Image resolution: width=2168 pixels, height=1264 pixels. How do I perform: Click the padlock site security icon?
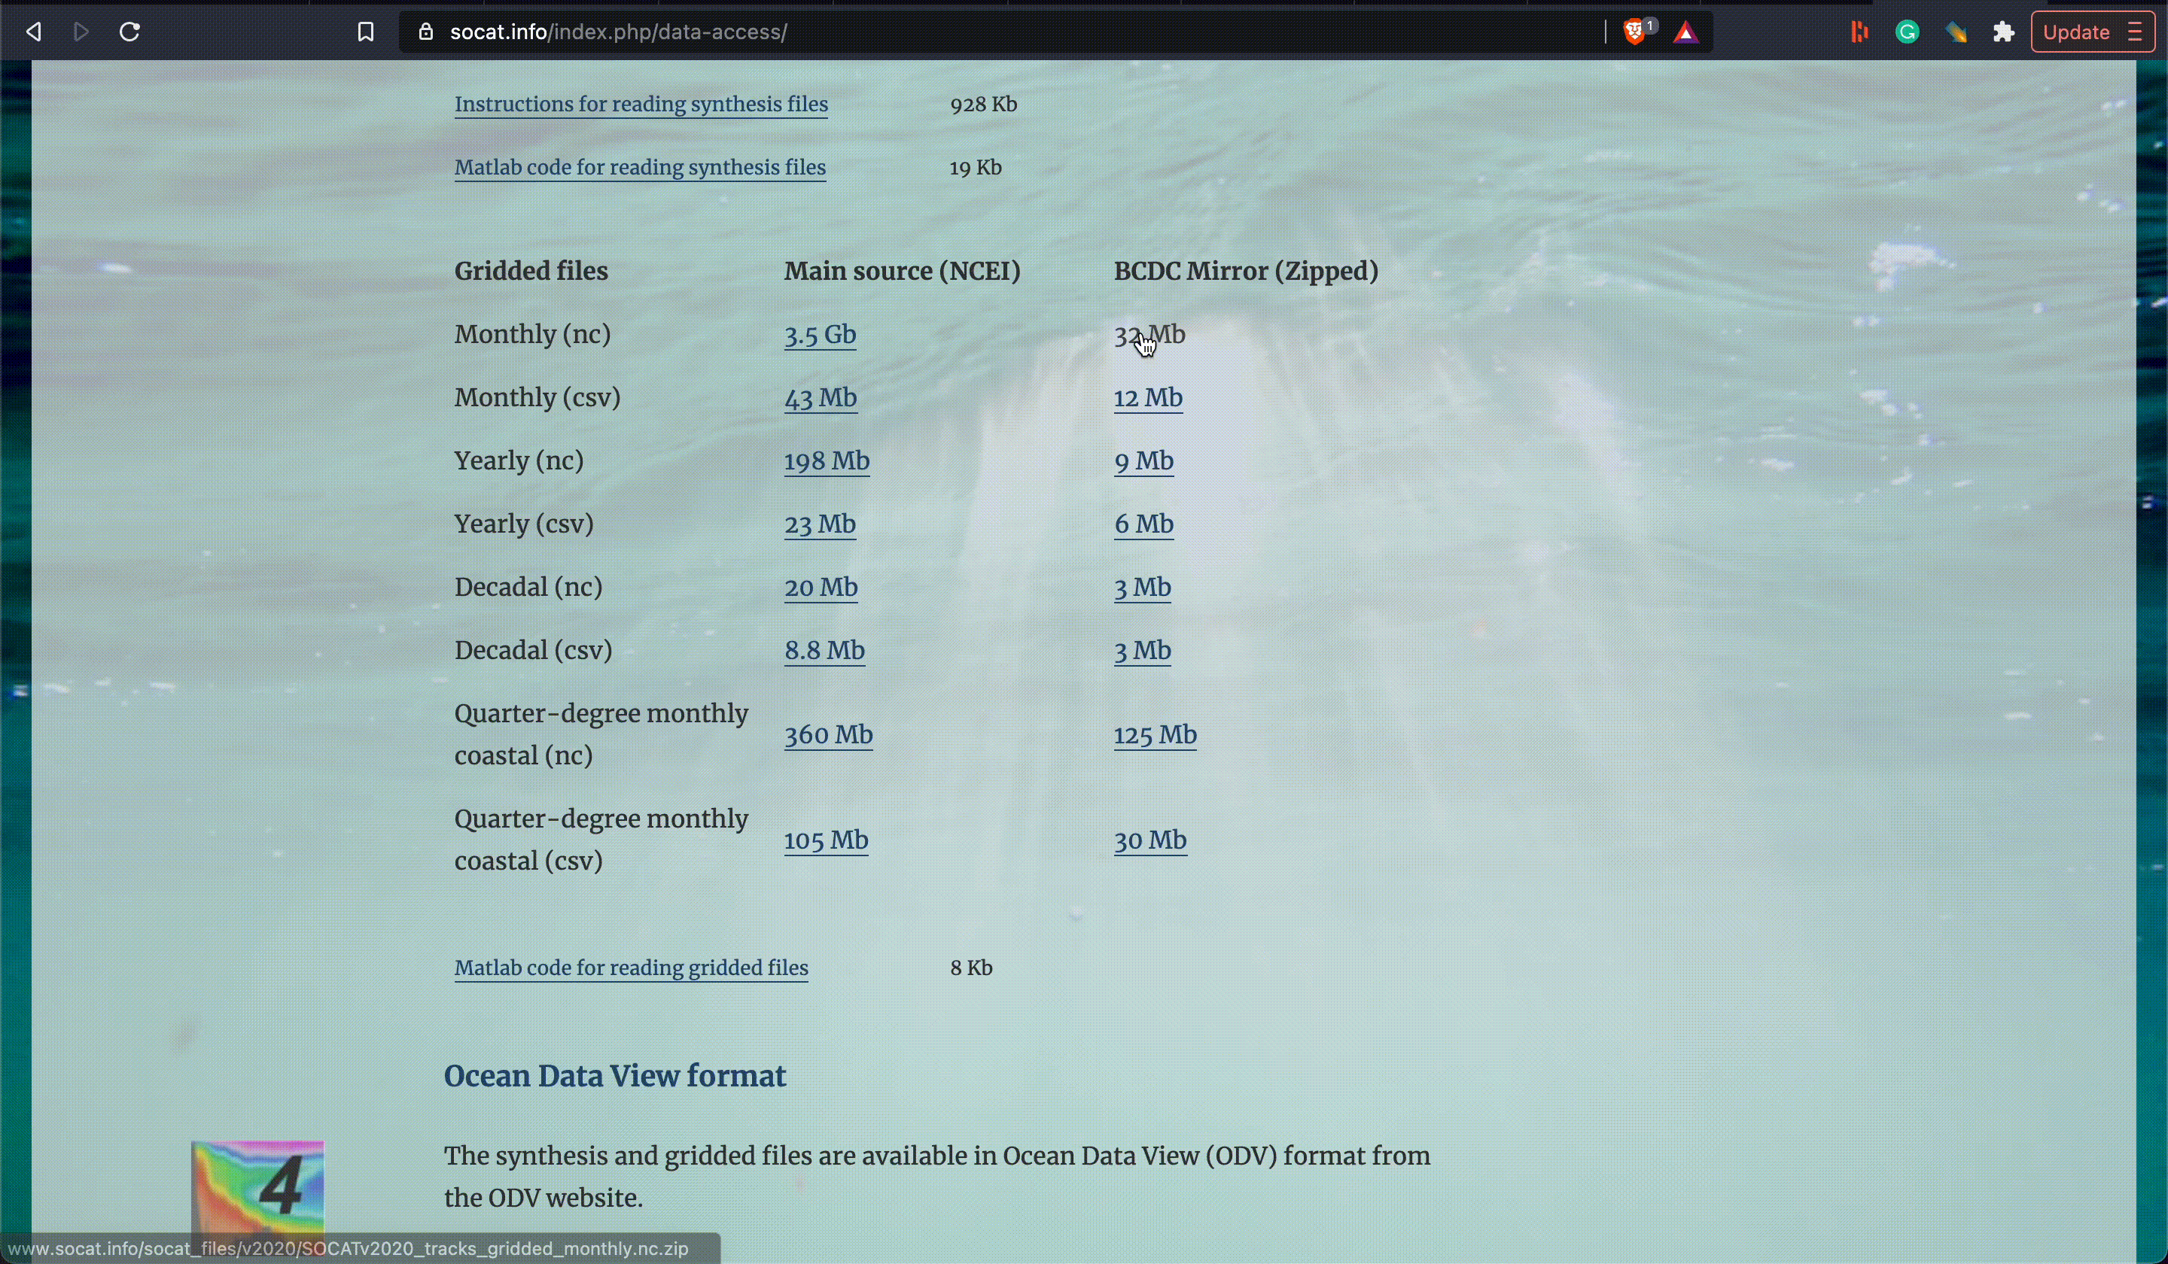click(x=426, y=32)
